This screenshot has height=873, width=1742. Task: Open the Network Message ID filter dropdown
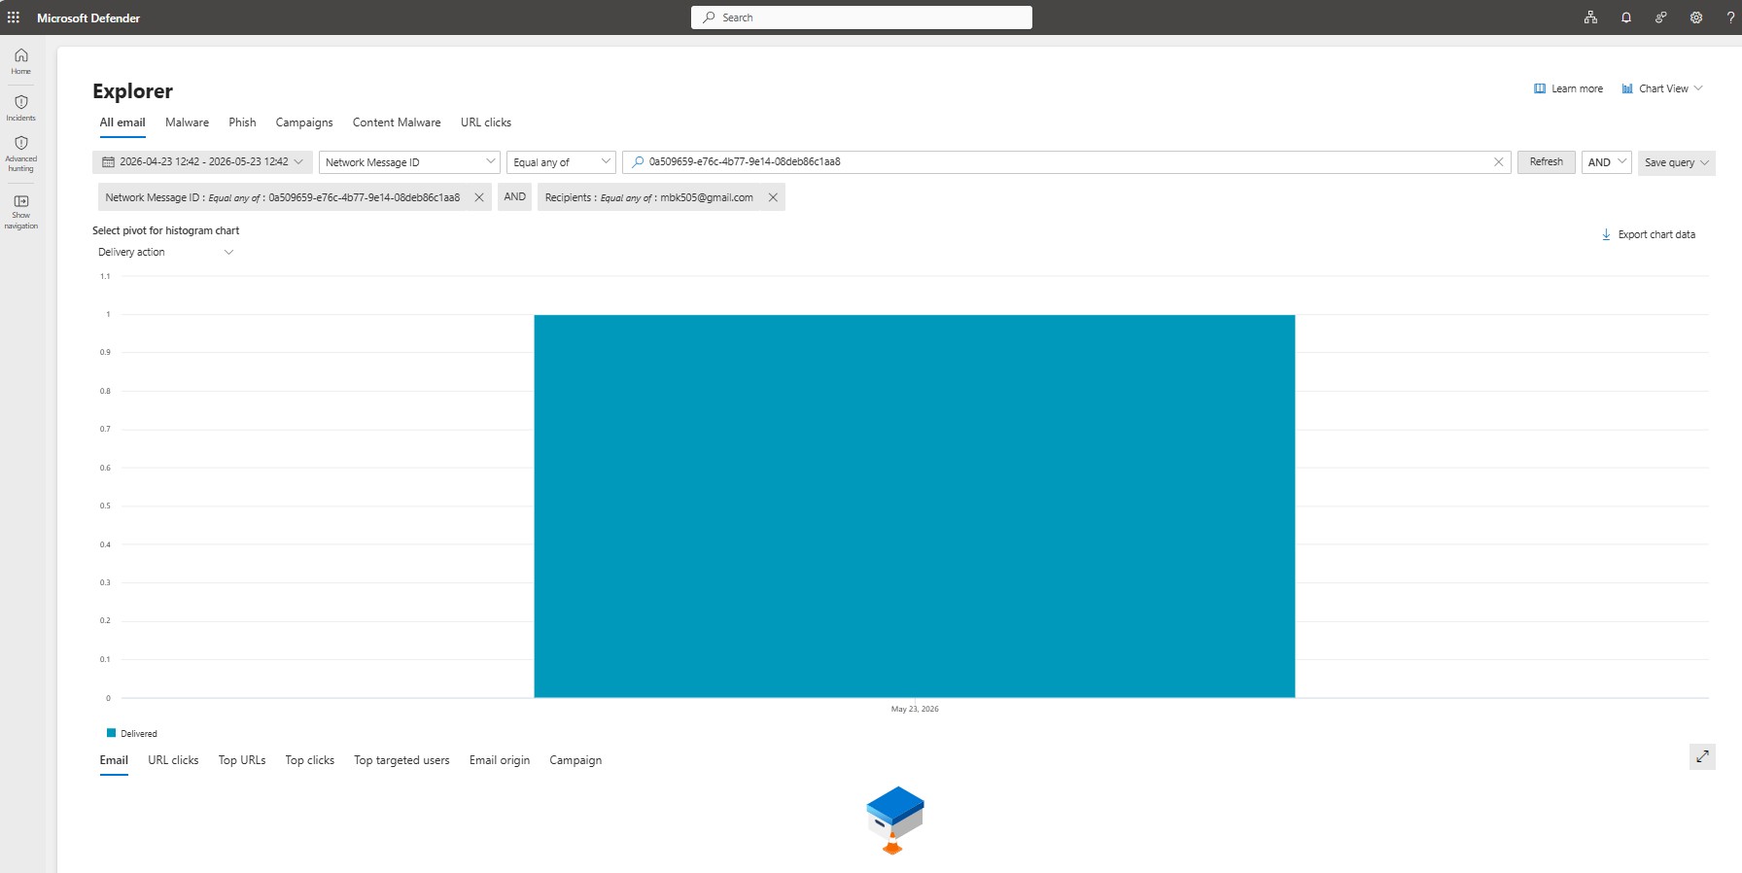[x=409, y=162]
